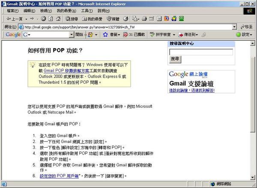Open the 設定您的 POP 用戶端 link
Viewport: 257px width, 188px height.
point(59,176)
